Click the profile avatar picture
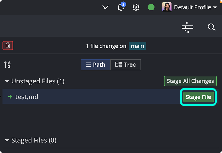This screenshot has height=153, width=222. coord(167,7)
